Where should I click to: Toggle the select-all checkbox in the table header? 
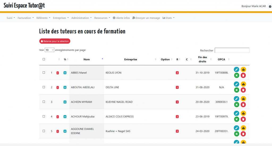coord(44,59)
